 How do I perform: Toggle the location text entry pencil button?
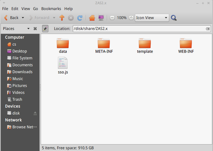click(x=45, y=29)
